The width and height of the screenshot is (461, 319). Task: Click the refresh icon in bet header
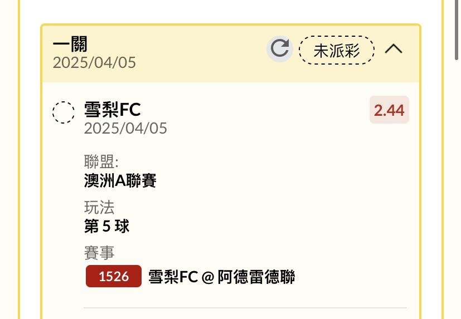click(x=280, y=49)
